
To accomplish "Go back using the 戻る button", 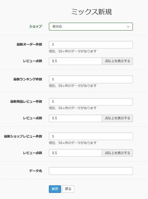I will pos(68,189).
